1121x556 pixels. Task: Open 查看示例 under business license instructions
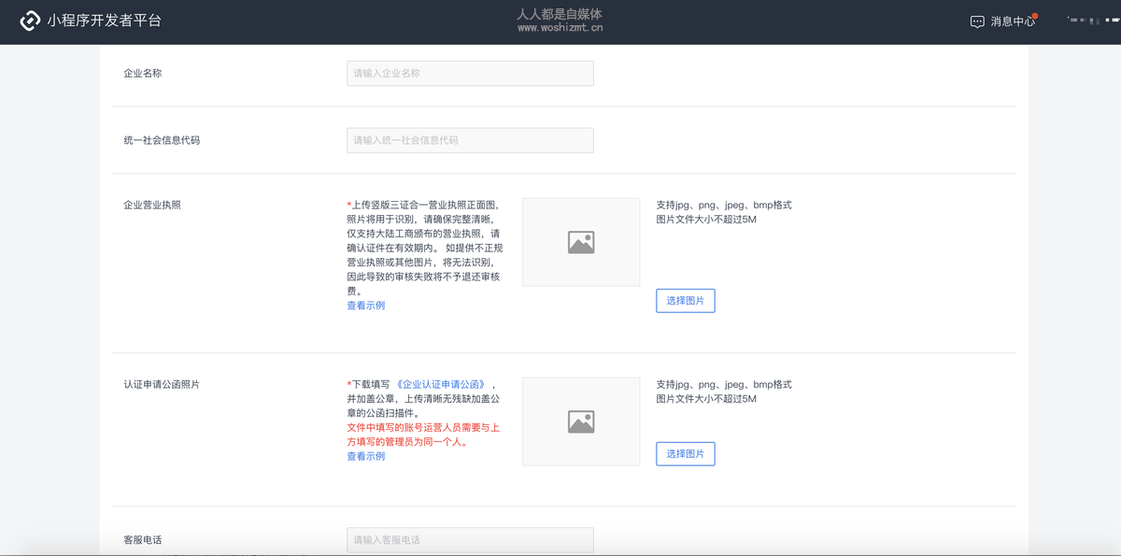365,306
